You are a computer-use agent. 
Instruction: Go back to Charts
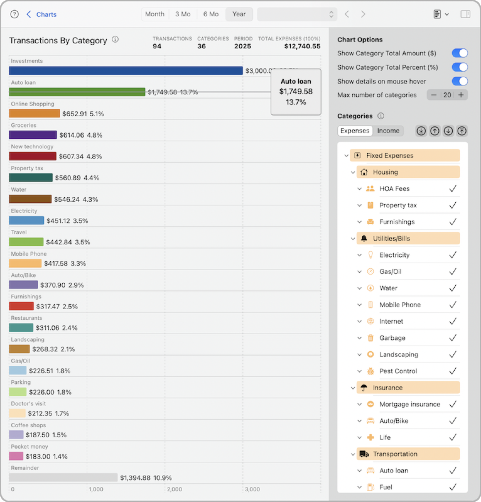point(42,14)
